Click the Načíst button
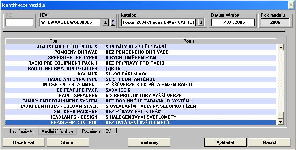This screenshot has width=296, height=150. [x=269, y=142]
